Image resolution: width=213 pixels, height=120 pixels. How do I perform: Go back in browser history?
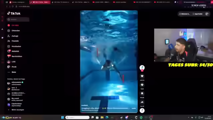(7, 7)
